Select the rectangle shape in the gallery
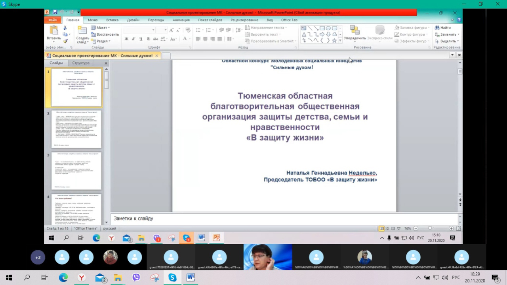 coord(322,28)
